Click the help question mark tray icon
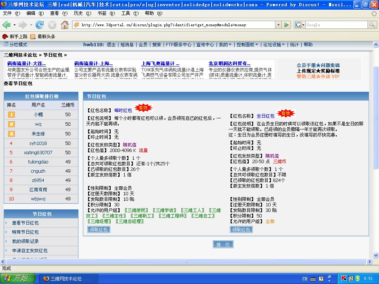 pos(321,279)
